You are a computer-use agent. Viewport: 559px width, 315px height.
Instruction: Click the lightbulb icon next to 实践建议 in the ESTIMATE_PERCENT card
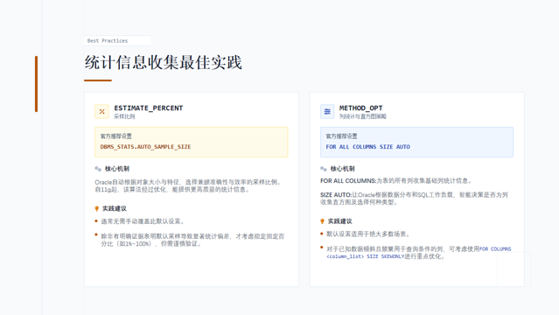pyautogui.click(x=96, y=209)
